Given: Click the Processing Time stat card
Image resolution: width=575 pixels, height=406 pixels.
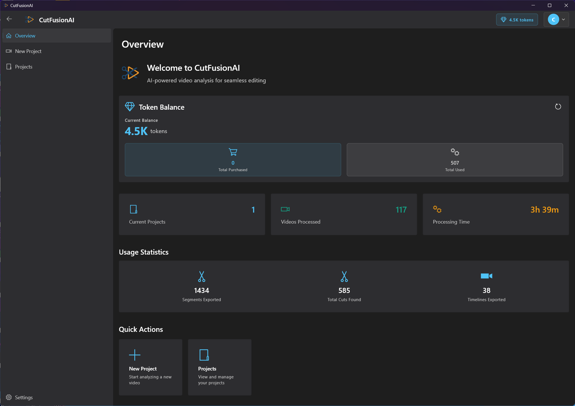Looking at the screenshot, I should pos(495,214).
